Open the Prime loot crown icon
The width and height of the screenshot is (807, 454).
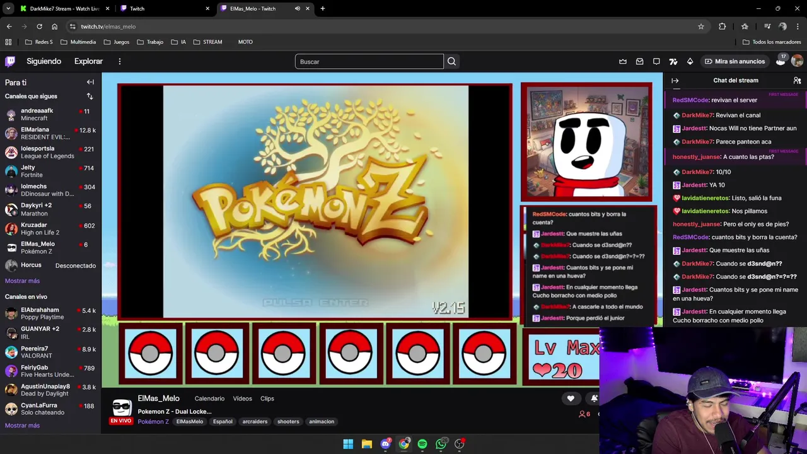pos(623,61)
